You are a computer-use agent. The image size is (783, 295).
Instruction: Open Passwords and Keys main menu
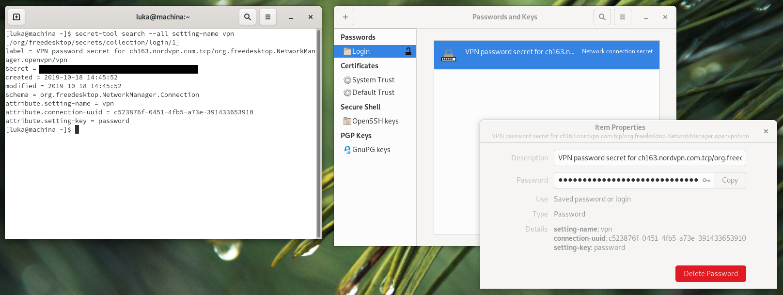pyautogui.click(x=623, y=17)
